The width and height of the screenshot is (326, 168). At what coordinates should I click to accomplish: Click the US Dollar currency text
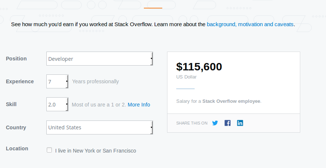[187, 77]
